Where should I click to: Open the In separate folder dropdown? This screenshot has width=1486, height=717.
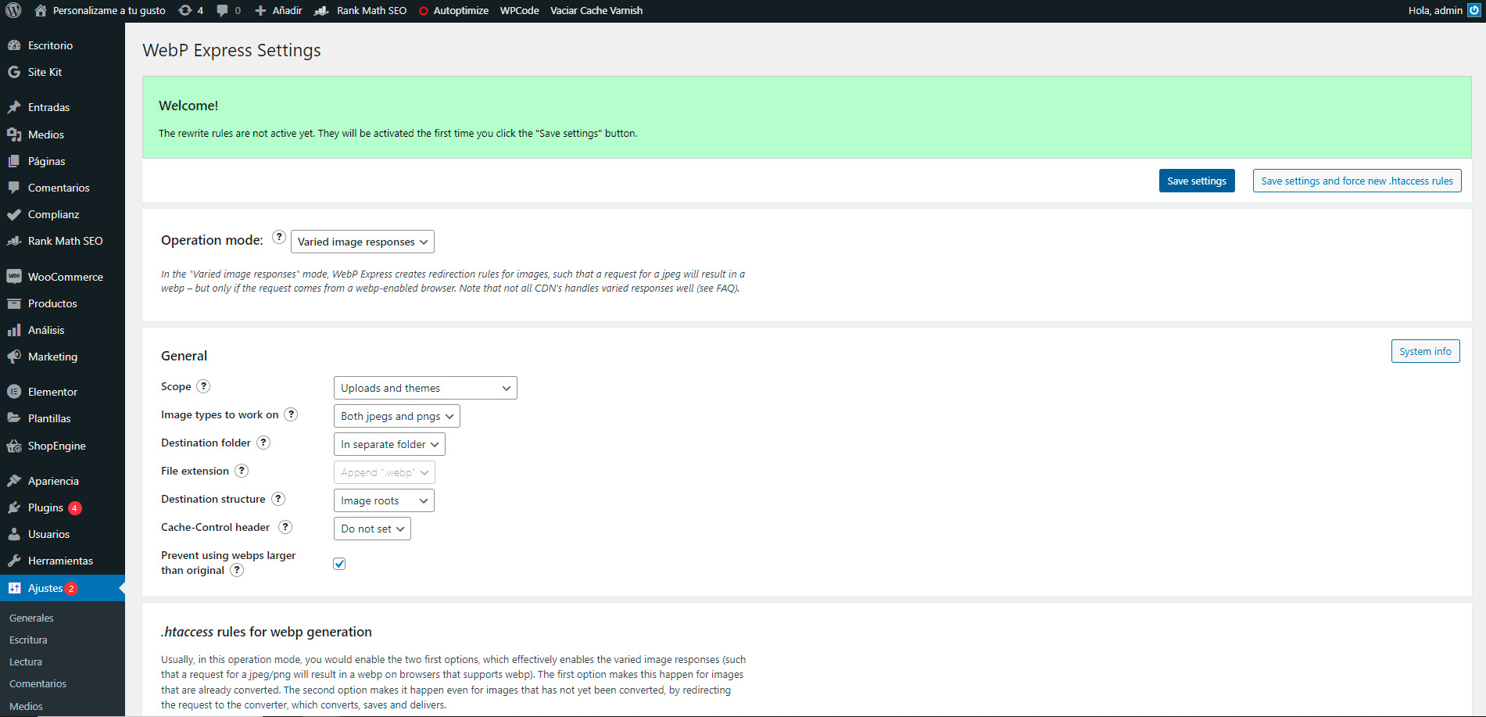[x=389, y=444]
